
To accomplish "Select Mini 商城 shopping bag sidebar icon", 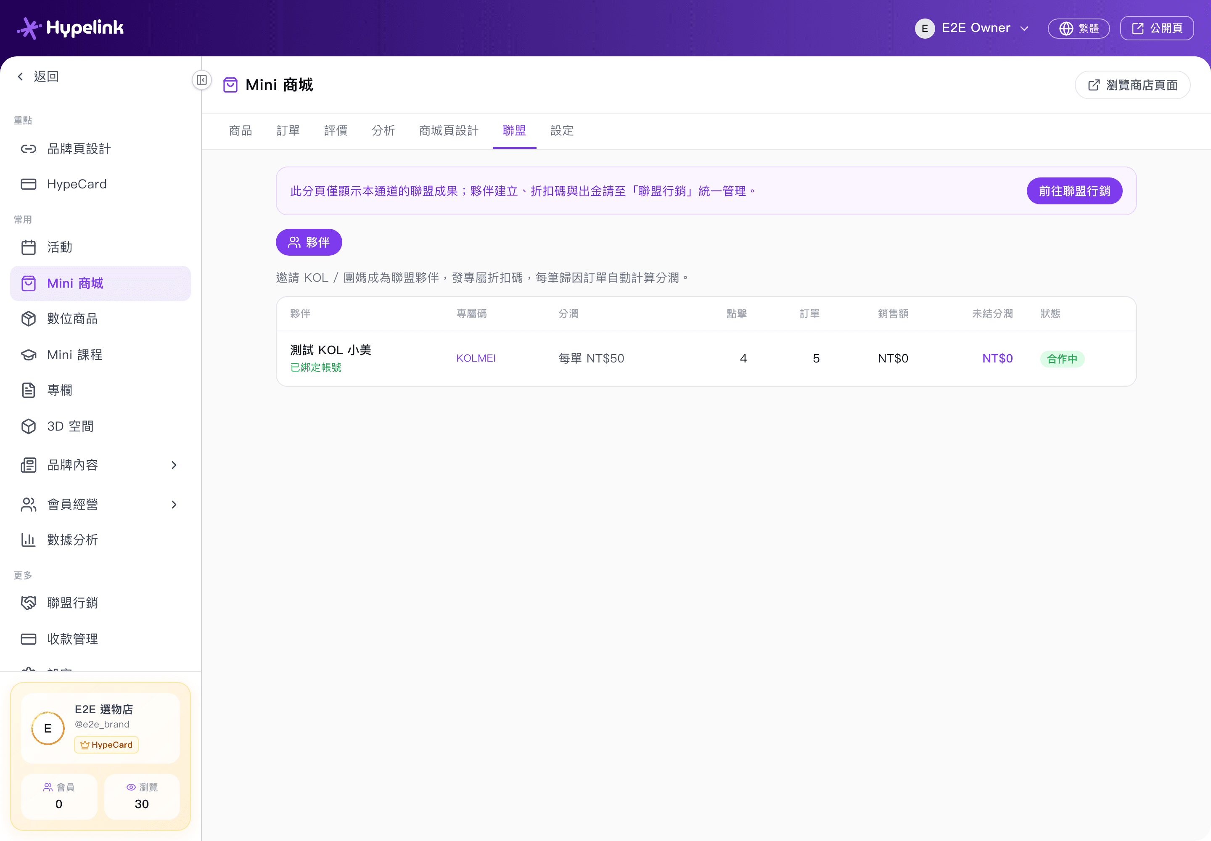I will pos(29,283).
